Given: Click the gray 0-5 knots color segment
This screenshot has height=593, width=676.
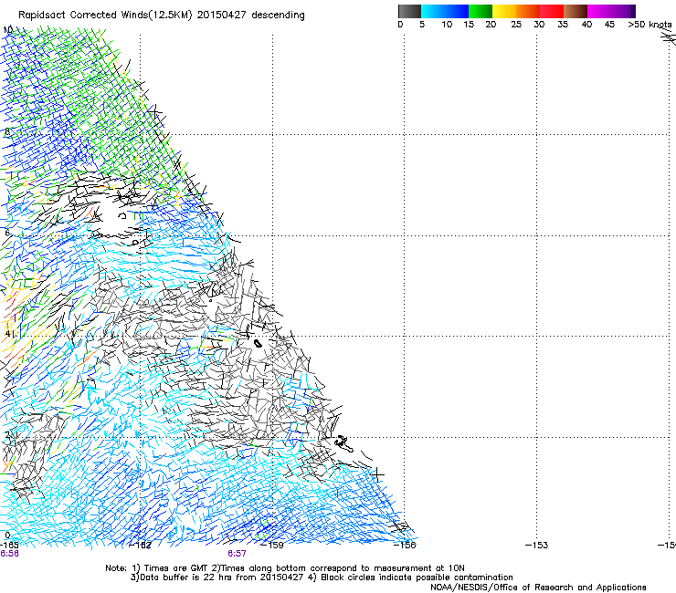Looking at the screenshot, I should point(409,11).
